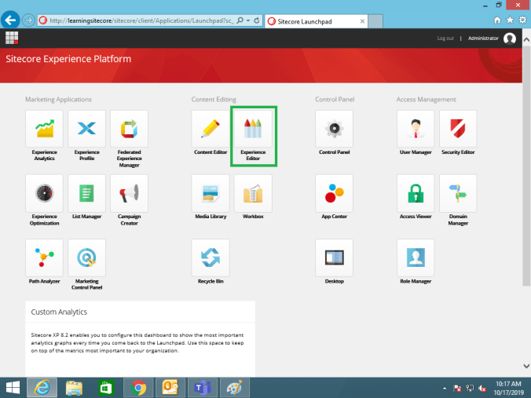The width and height of the screenshot is (531, 398).
Task: Click the Administrator profile avatar
Action: click(510, 38)
